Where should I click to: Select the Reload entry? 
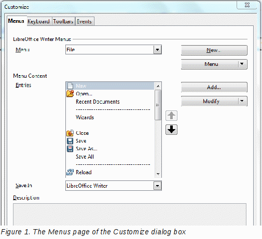(x=110, y=172)
